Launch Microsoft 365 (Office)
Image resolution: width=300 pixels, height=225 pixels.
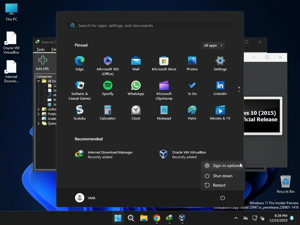click(108, 66)
